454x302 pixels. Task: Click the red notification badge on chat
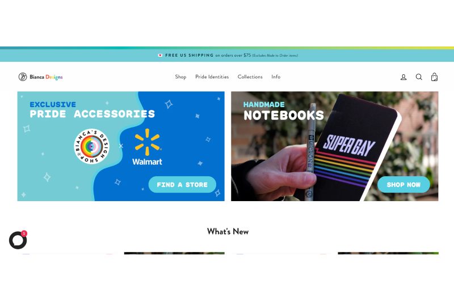(24, 233)
